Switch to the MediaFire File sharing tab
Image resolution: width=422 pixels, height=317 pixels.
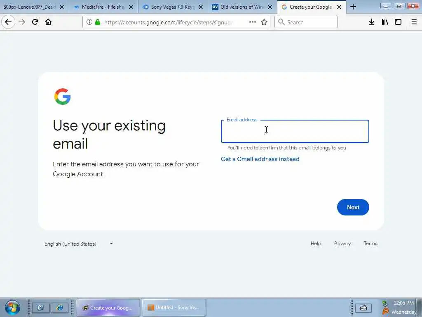click(x=104, y=7)
